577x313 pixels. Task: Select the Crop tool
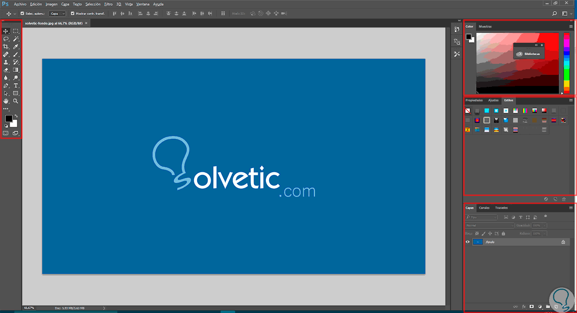click(x=6, y=47)
